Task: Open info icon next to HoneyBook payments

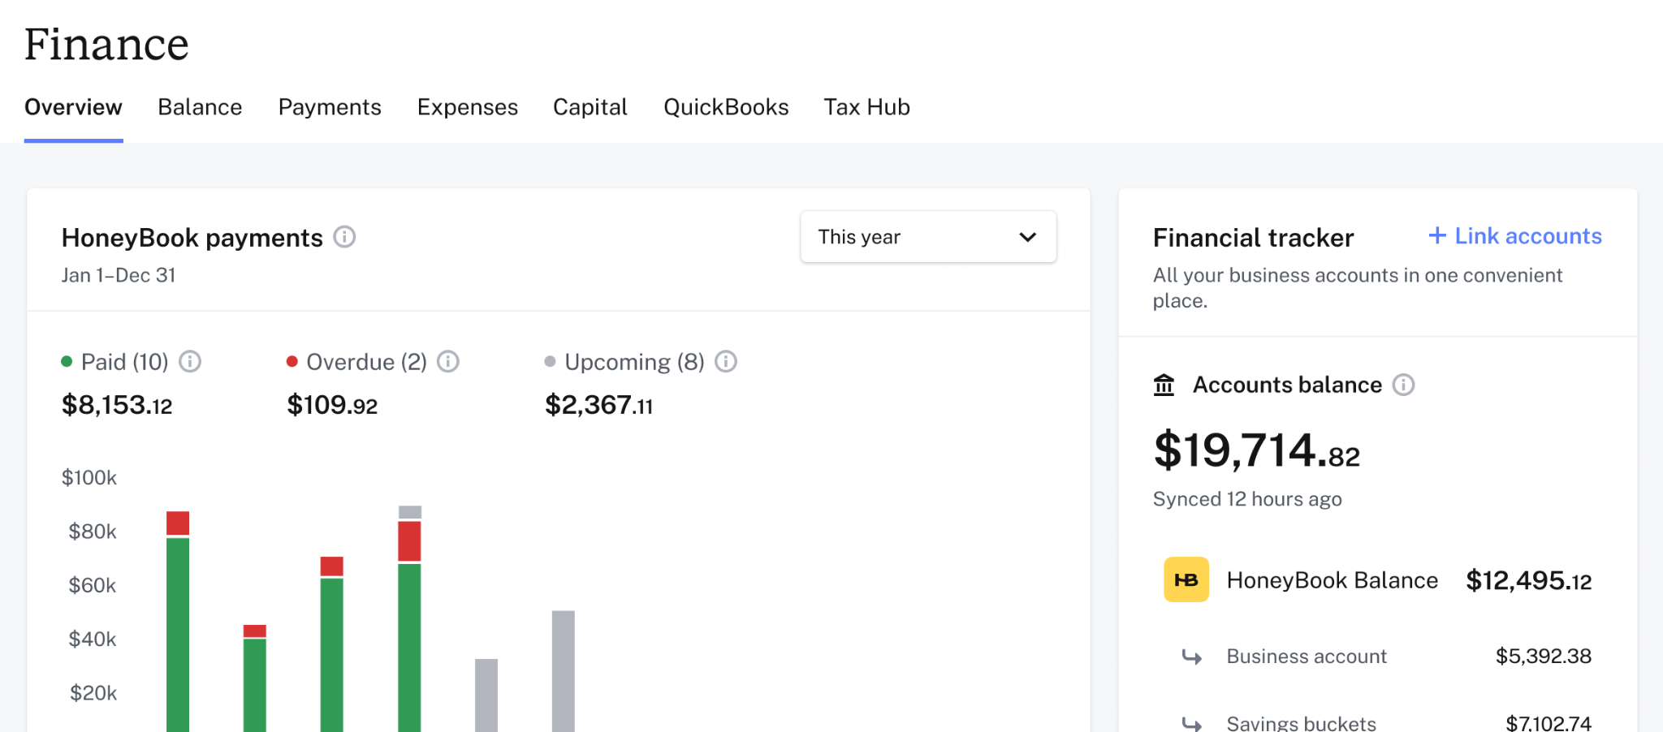Action: tap(344, 237)
